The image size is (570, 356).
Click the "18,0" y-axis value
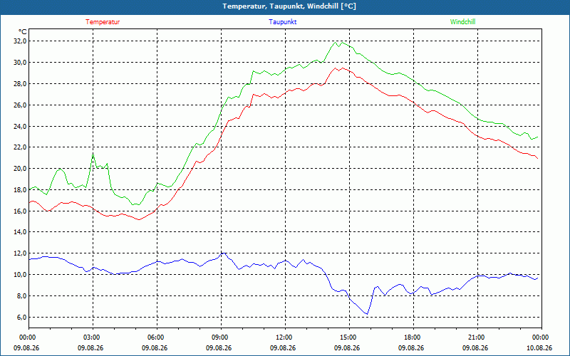[x=21, y=189]
